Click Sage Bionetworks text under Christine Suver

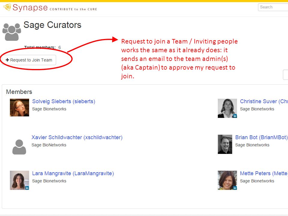(257, 109)
